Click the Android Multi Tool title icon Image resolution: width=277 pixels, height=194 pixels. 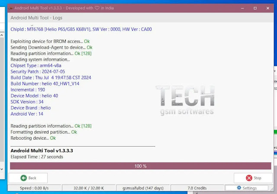click(x=10, y=8)
